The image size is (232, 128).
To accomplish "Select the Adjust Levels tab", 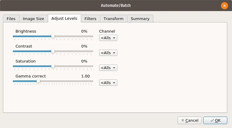I will coord(64,18).
